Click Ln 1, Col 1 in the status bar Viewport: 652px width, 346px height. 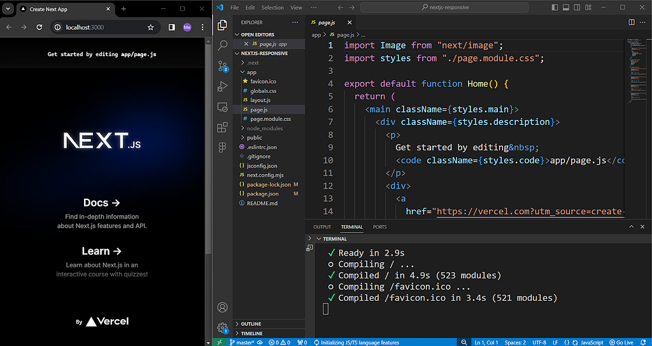(486, 342)
